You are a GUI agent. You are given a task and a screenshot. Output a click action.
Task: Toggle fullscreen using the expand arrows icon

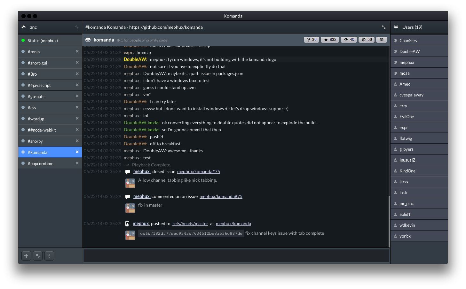click(384, 27)
